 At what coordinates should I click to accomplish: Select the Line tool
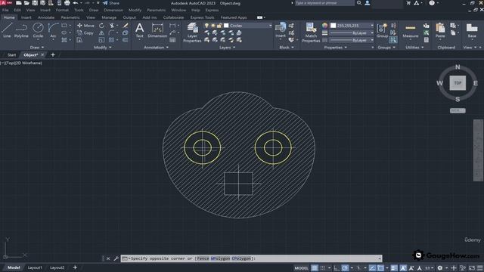[x=7, y=30]
